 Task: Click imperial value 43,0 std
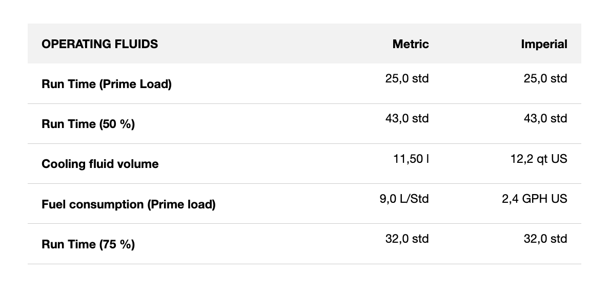(545, 118)
